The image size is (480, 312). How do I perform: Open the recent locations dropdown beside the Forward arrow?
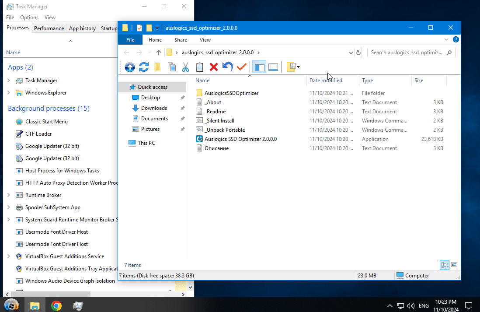tap(150, 53)
